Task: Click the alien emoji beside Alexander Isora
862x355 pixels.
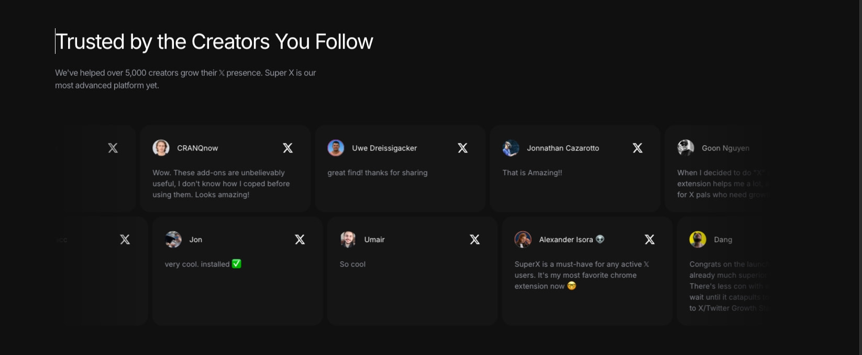Action: [x=600, y=239]
